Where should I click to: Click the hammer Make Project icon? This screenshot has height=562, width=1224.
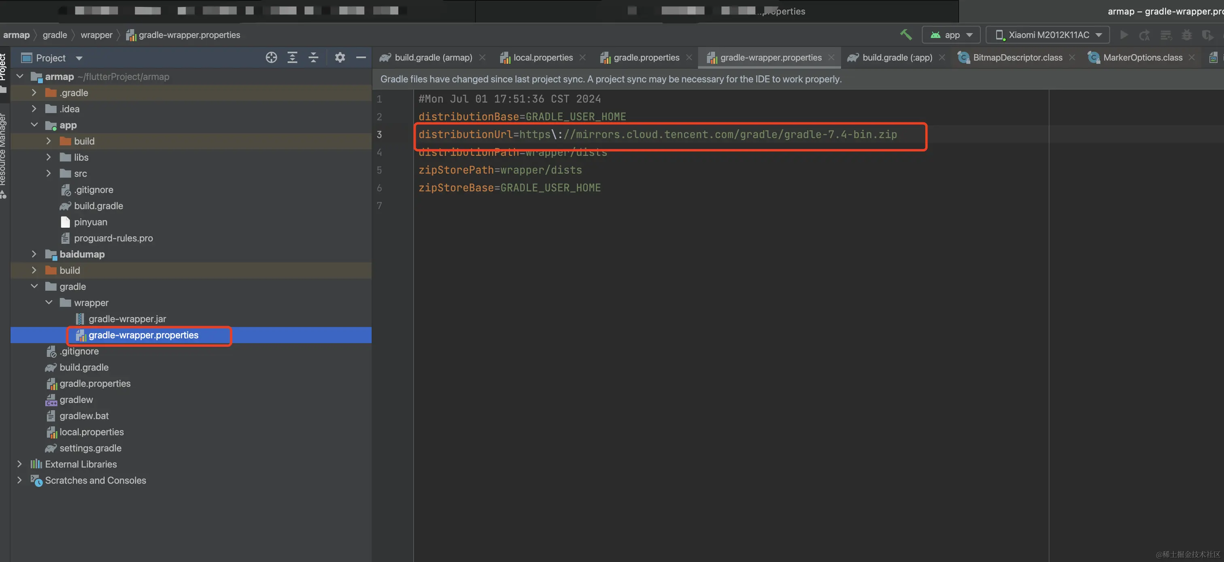pos(905,35)
